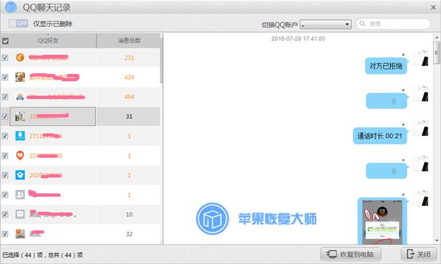Screen dimensions: 441x264
Task: Click the chat bubble avatar of 10-message contact
Action: (x=20, y=214)
